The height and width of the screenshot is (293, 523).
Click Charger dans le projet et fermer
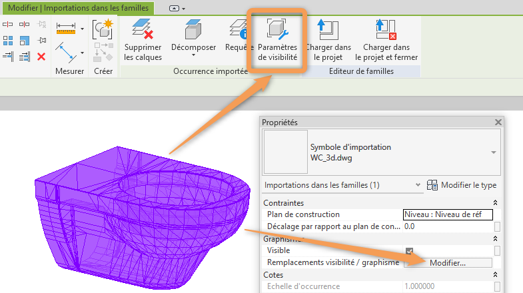tap(386, 40)
